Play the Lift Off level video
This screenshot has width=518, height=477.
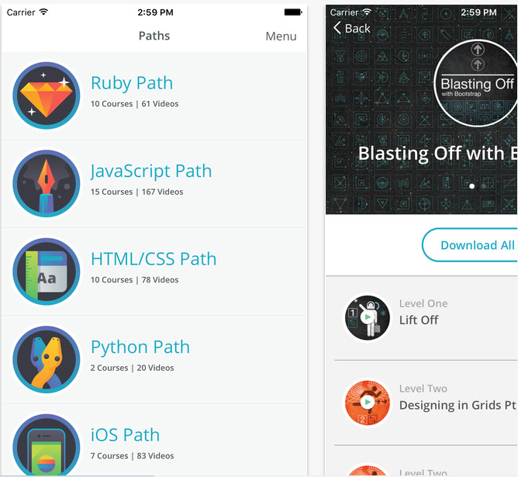[x=368, y=317]
